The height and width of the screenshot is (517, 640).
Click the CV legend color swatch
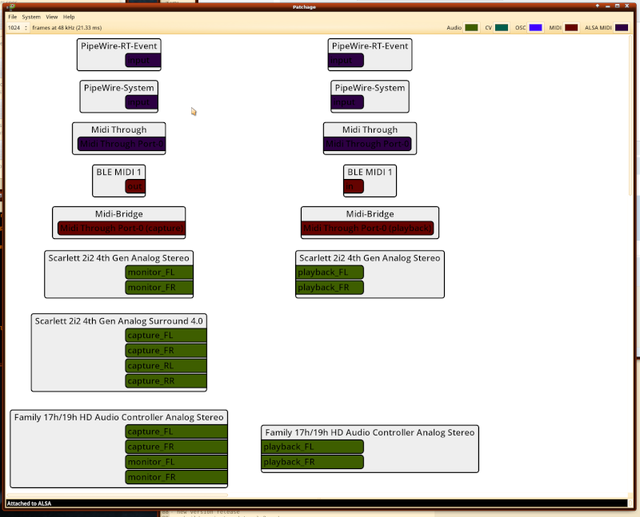(x=502, y=28)
